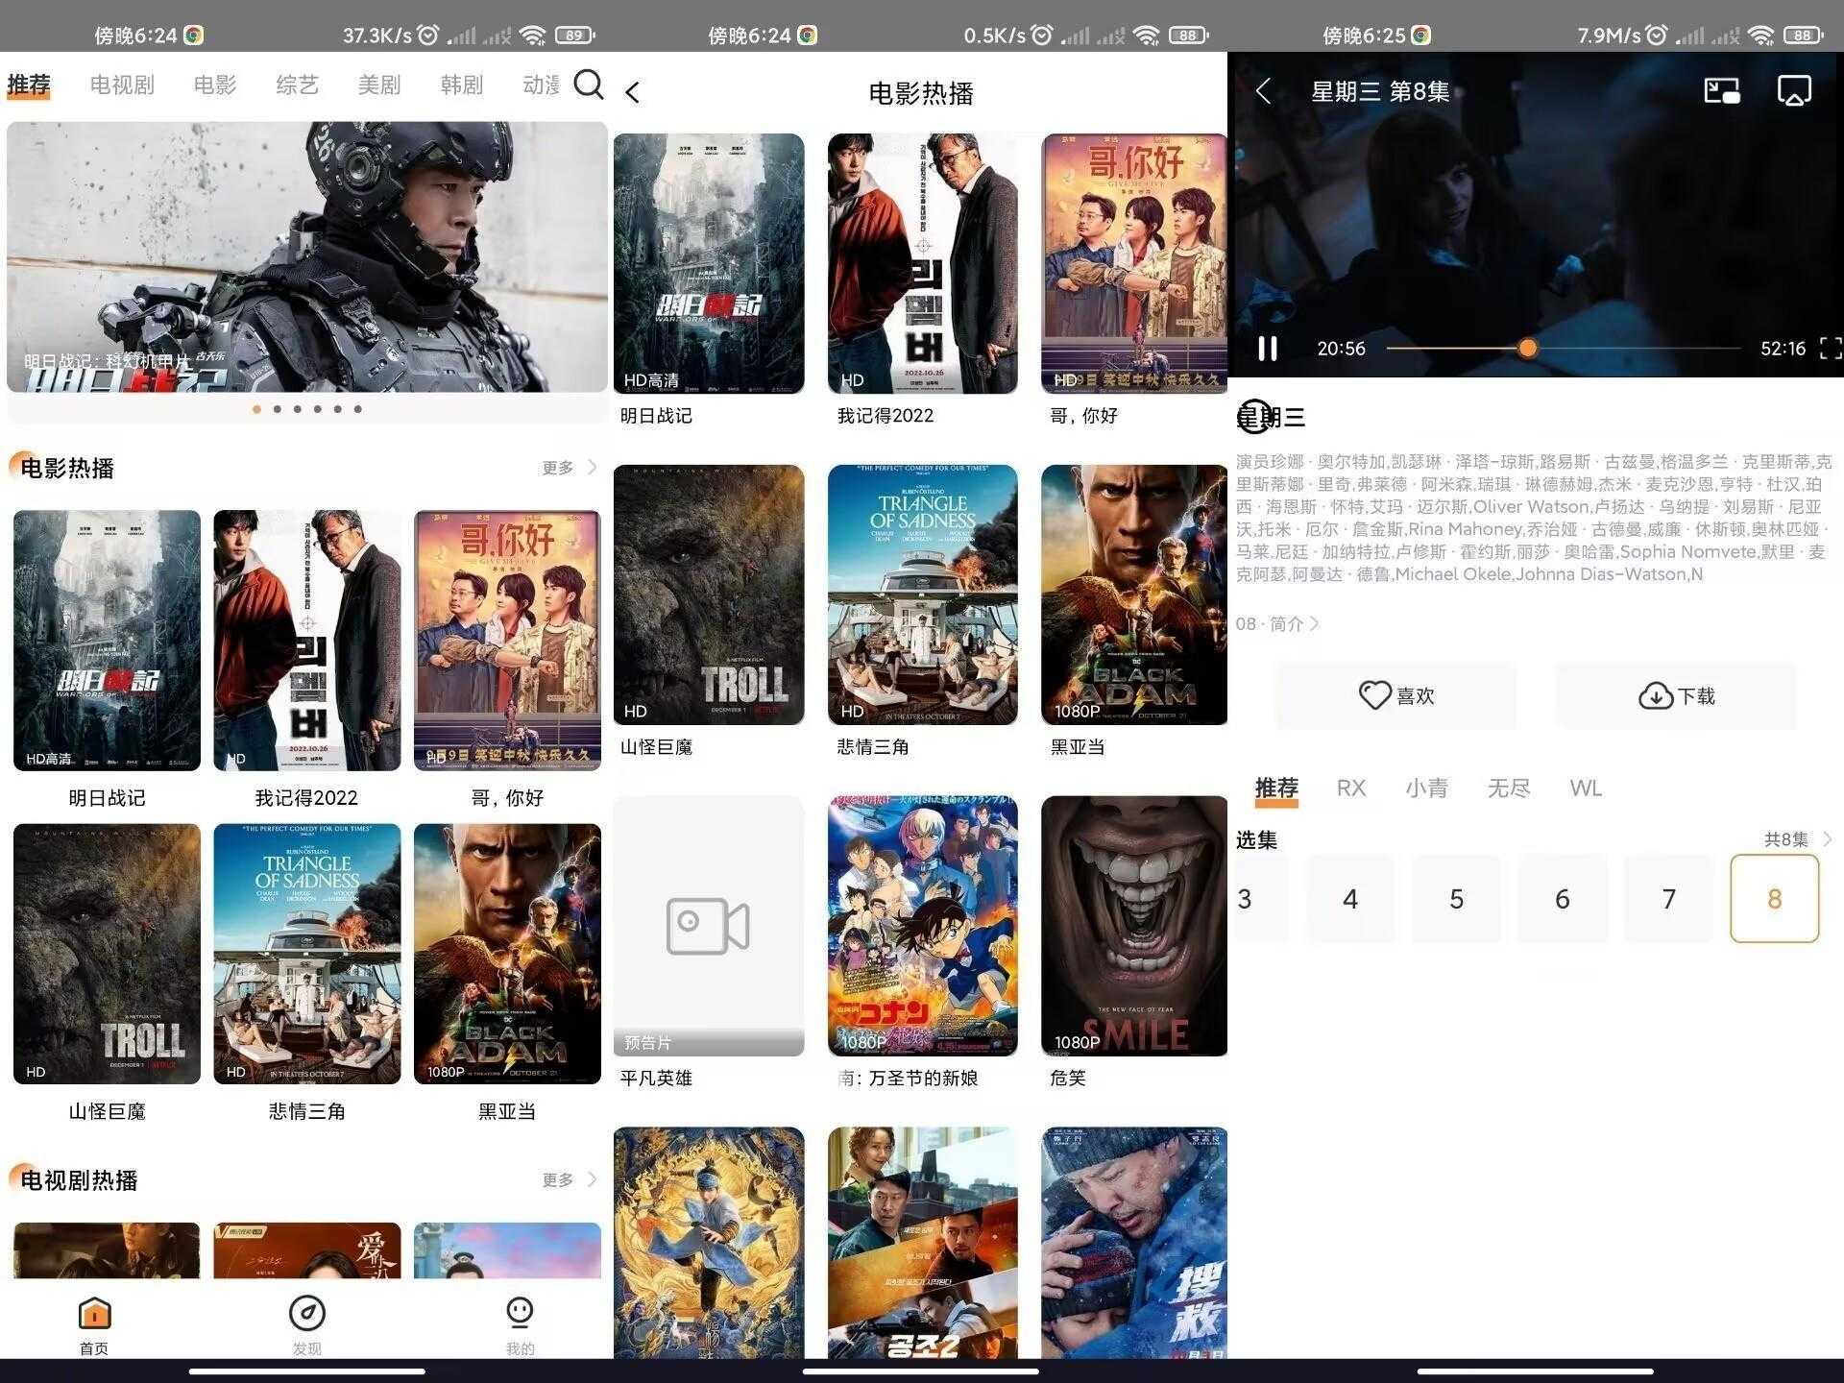Viewport: 1844px width, 1383px height.
Task: Click the video progress slider handle
Action: pyautogui.click(x=1527, y=349)
